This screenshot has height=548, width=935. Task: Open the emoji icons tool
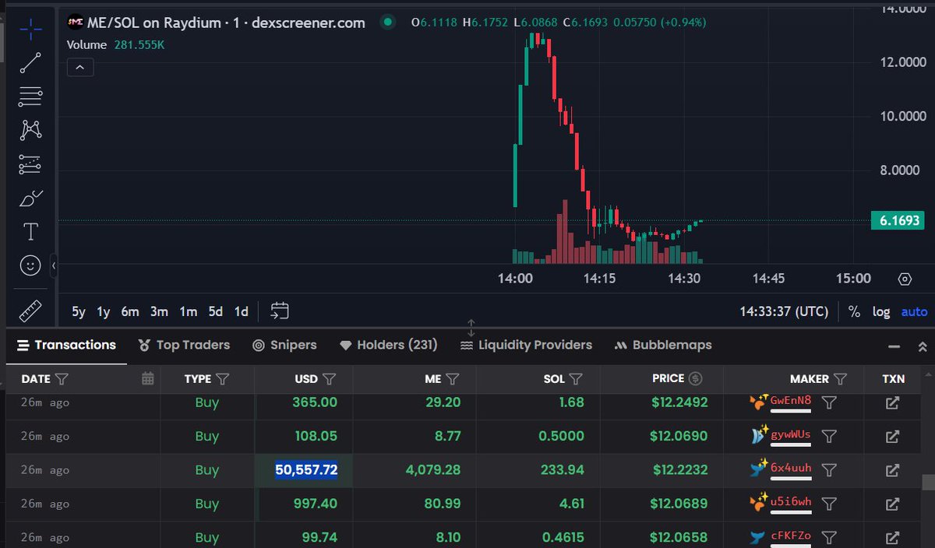click(x=30, y=265)
